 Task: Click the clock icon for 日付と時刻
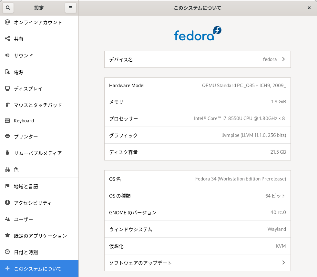pos(7,252)
